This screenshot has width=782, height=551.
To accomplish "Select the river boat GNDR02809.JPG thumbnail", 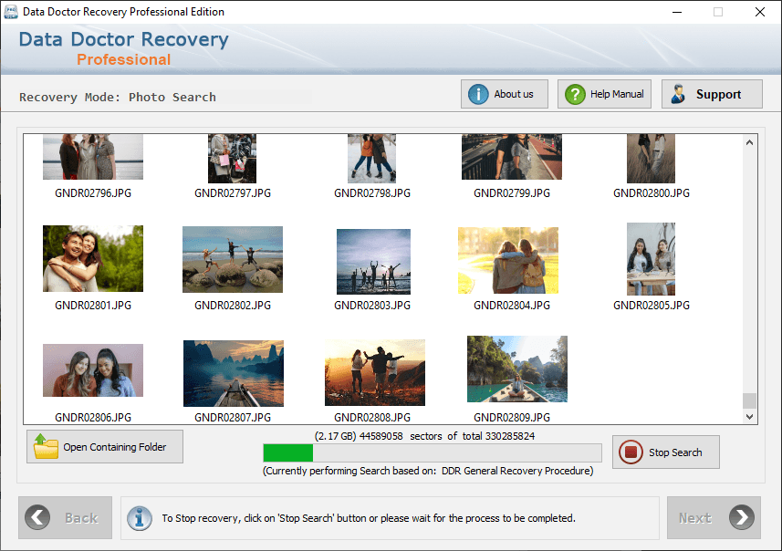I will coord(517,369).
